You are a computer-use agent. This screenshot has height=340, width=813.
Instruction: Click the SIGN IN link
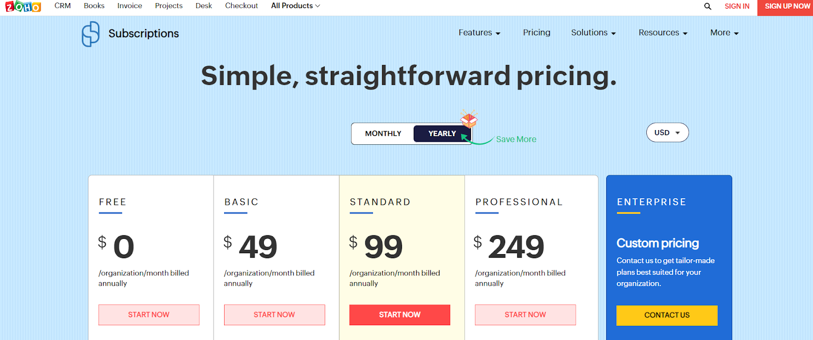point(737,6)
